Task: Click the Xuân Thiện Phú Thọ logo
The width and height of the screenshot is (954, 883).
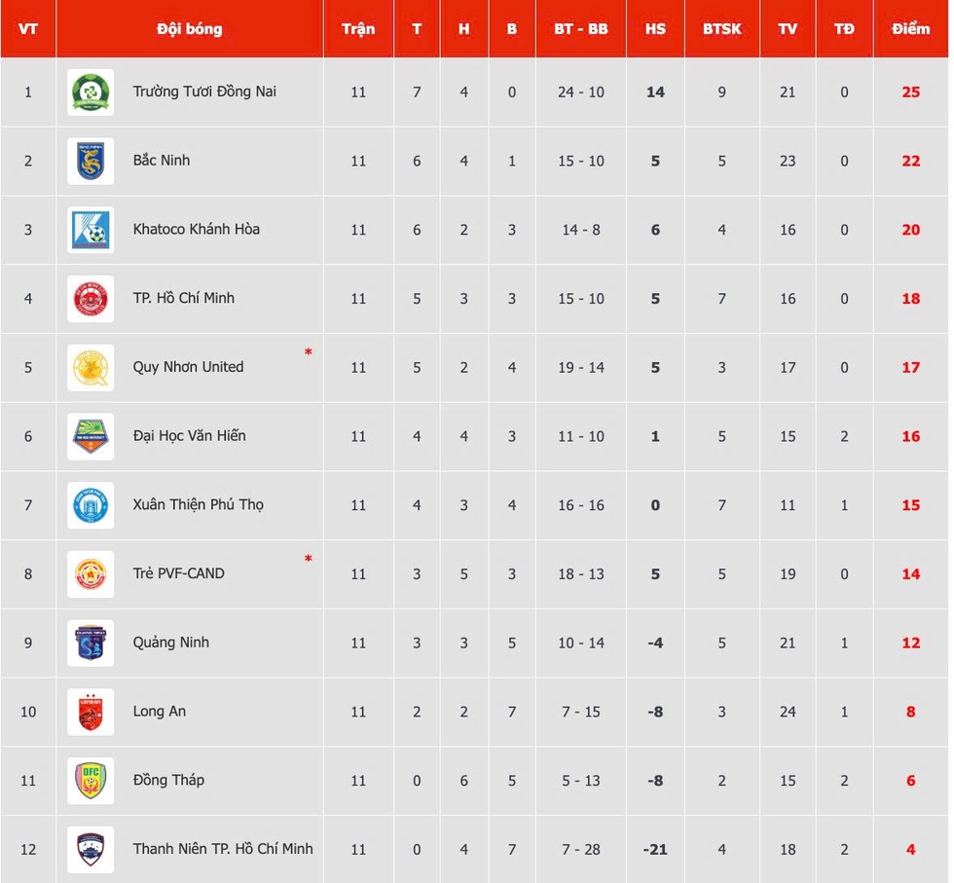Action: pyautogui.click(x=91, y=505)
